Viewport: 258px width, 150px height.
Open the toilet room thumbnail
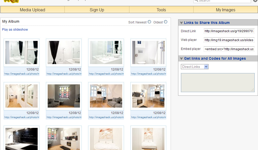[148, 52]
